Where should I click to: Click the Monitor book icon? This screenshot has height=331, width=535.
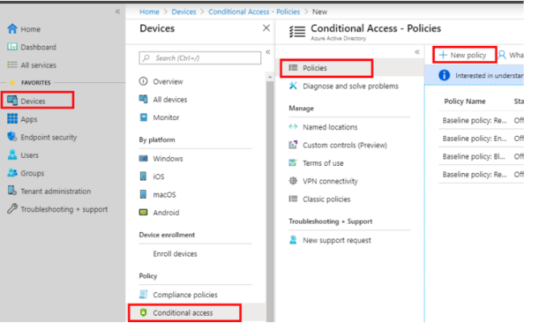(x=143, y=118)
